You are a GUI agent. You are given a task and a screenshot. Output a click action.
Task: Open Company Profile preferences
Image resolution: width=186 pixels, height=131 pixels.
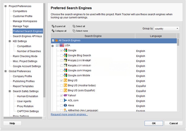point(22,76)
